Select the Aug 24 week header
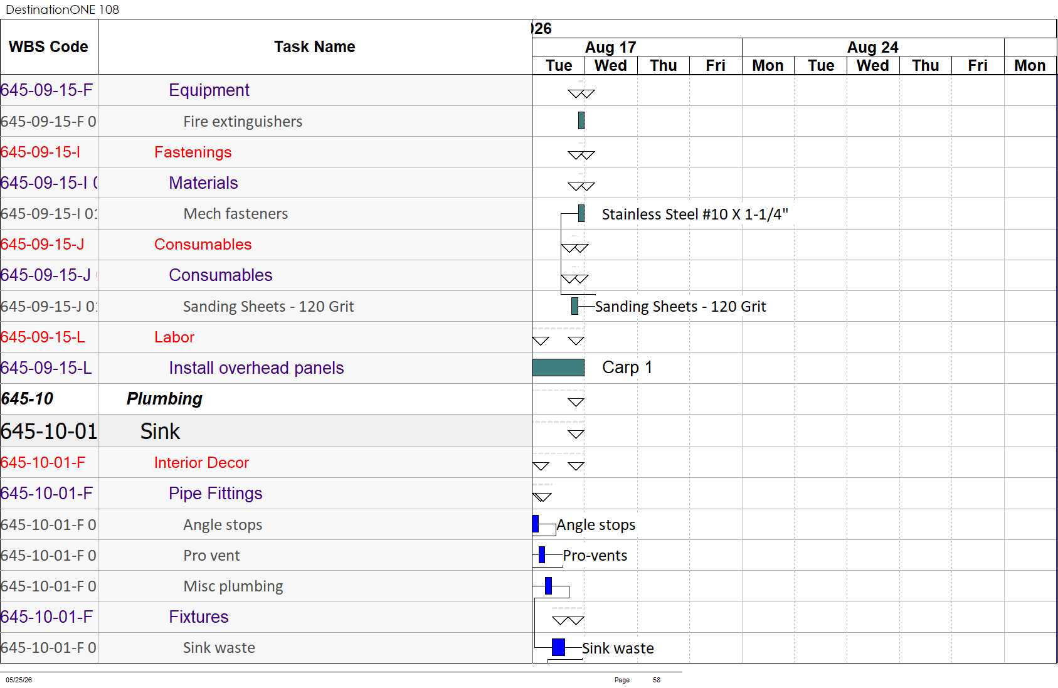The width and height of the screenshot is (1058, 688). (x=873, y=47)
